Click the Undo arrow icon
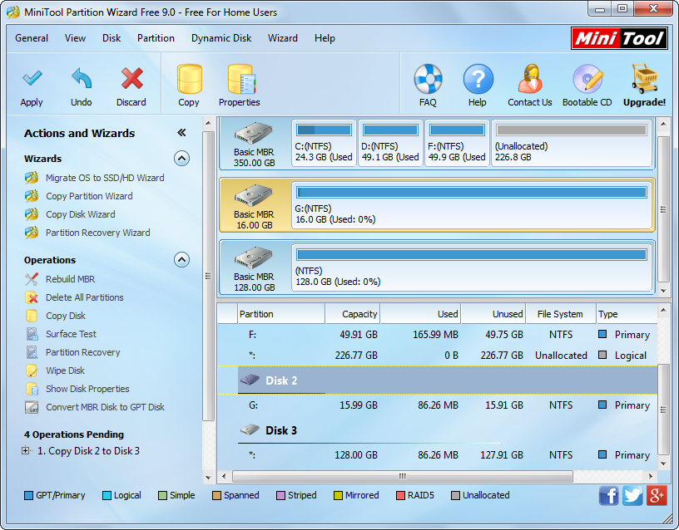The width and height of the screenshot is (679, 530). [x=82, y=78]
